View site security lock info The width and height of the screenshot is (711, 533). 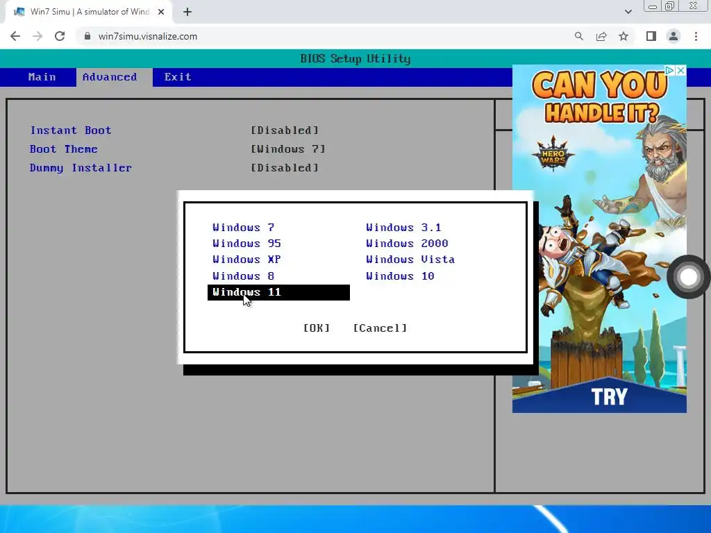coord(87,36)
